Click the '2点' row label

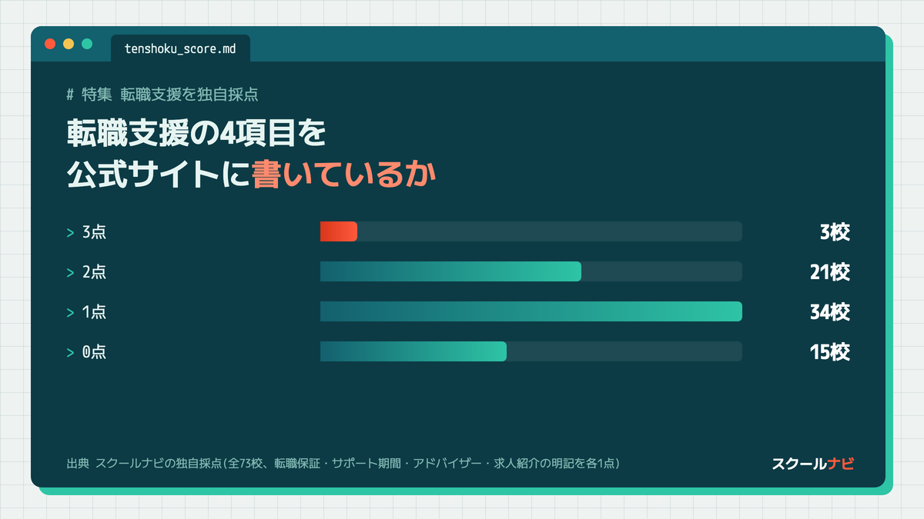click(x=94, y=272)
